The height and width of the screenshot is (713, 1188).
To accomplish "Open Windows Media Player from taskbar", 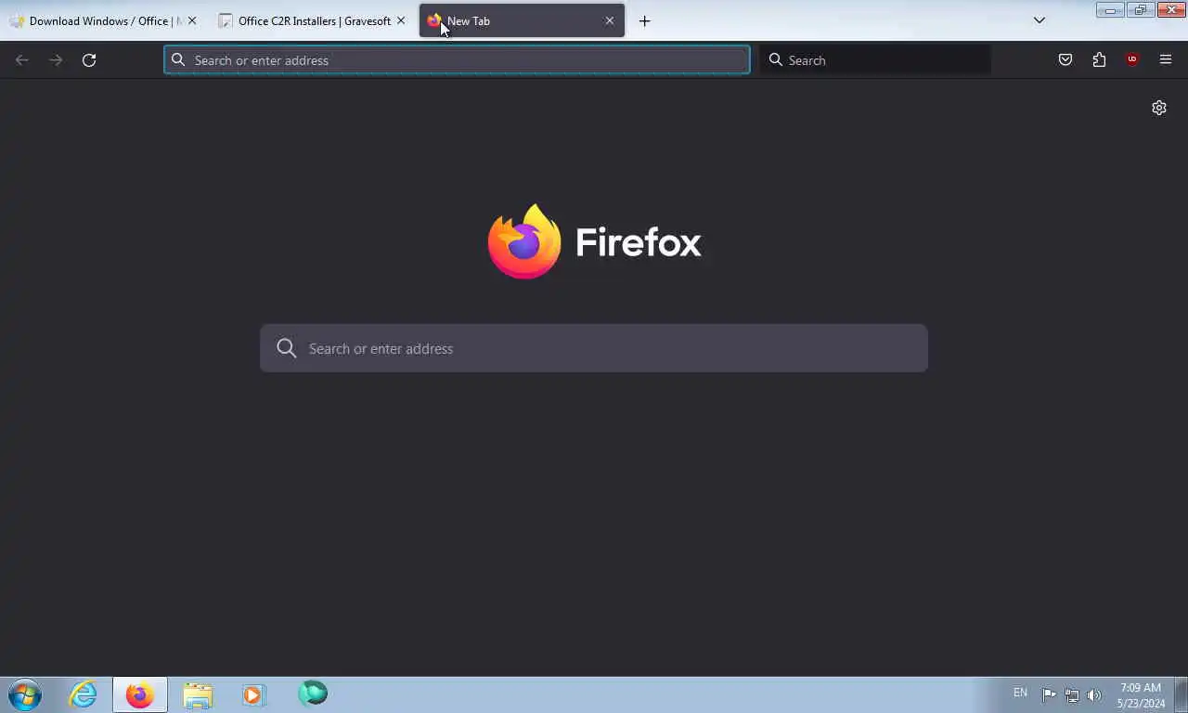I will [x=253, y=694].
